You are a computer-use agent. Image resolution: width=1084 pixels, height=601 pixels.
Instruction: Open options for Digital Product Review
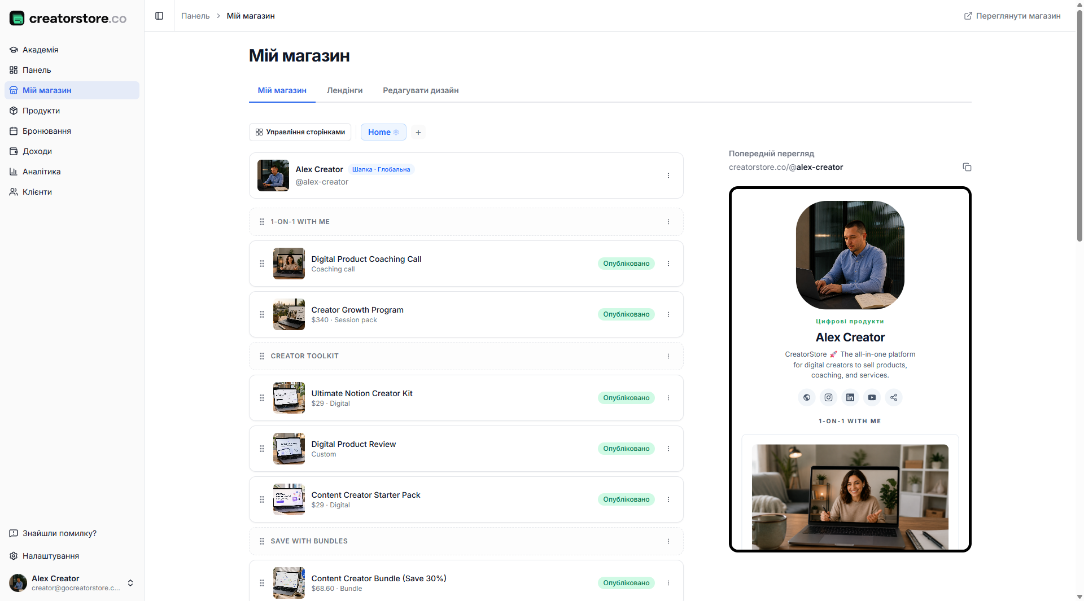coord(668,449)
